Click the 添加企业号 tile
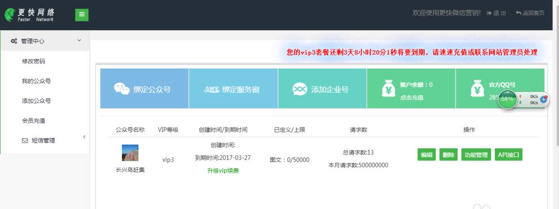This screenshot has height=209, width=559. coord(322,88)
